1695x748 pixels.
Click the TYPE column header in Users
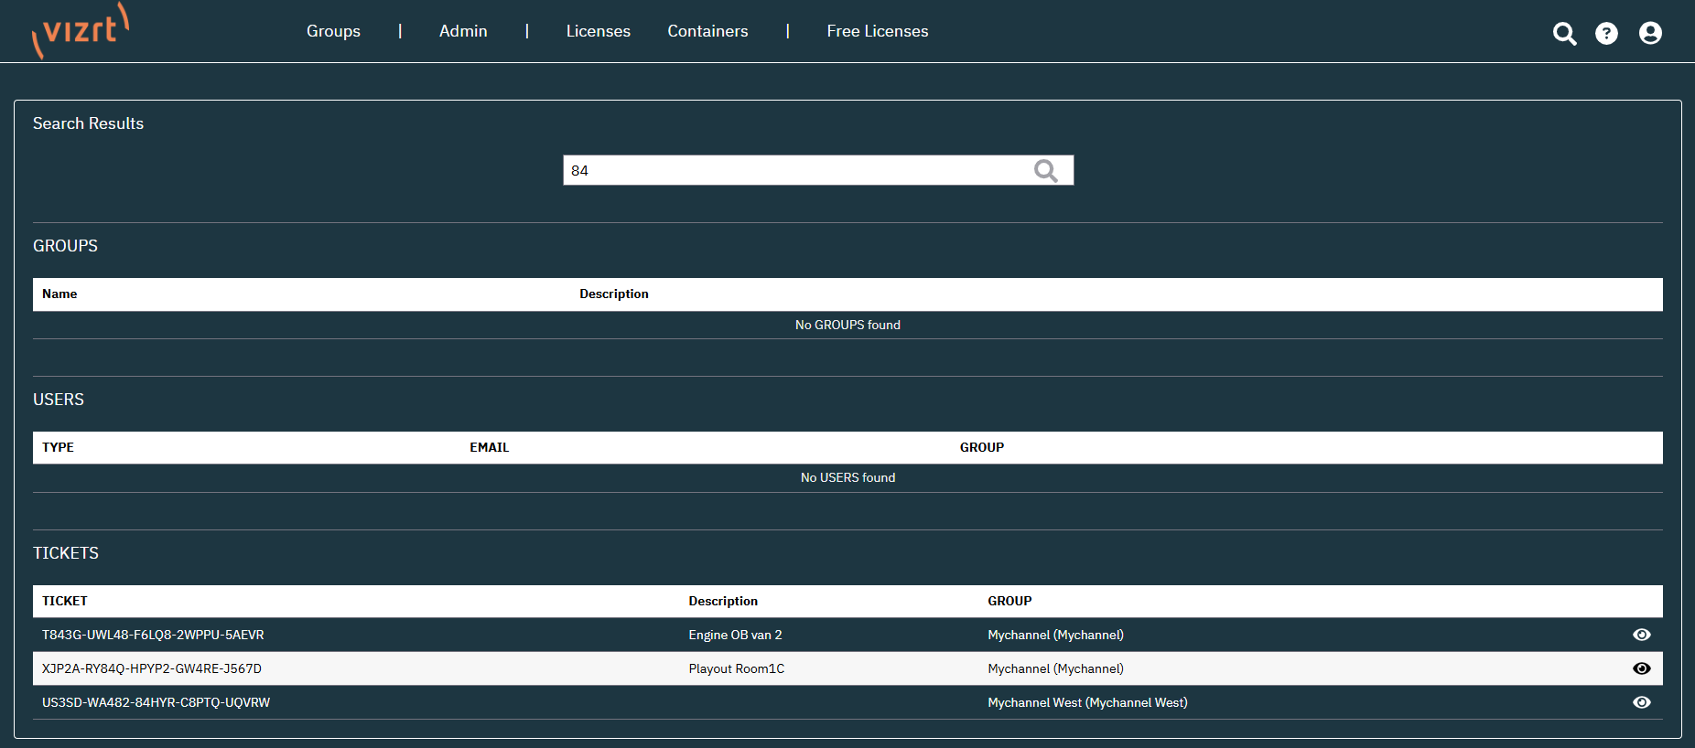[x=58, y=447]
